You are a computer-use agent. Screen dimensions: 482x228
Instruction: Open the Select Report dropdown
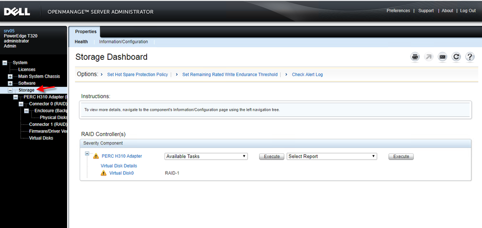click(331, 156)
